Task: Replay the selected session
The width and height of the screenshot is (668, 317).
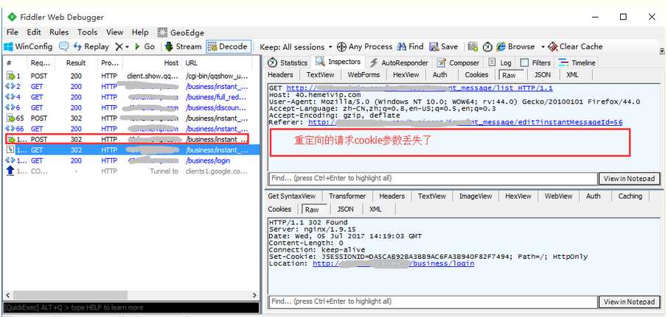Action: 91,47
